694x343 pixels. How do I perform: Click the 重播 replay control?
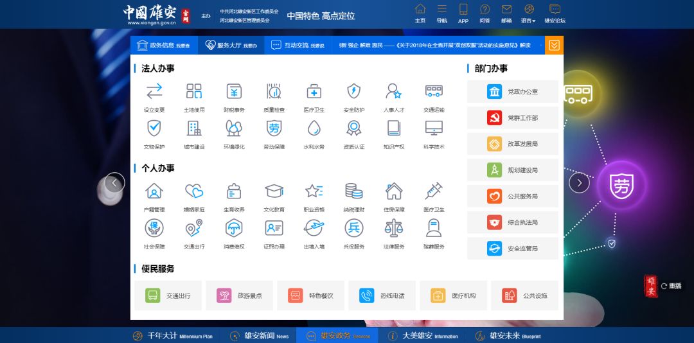pyautogui.click(x=671, y=286)
